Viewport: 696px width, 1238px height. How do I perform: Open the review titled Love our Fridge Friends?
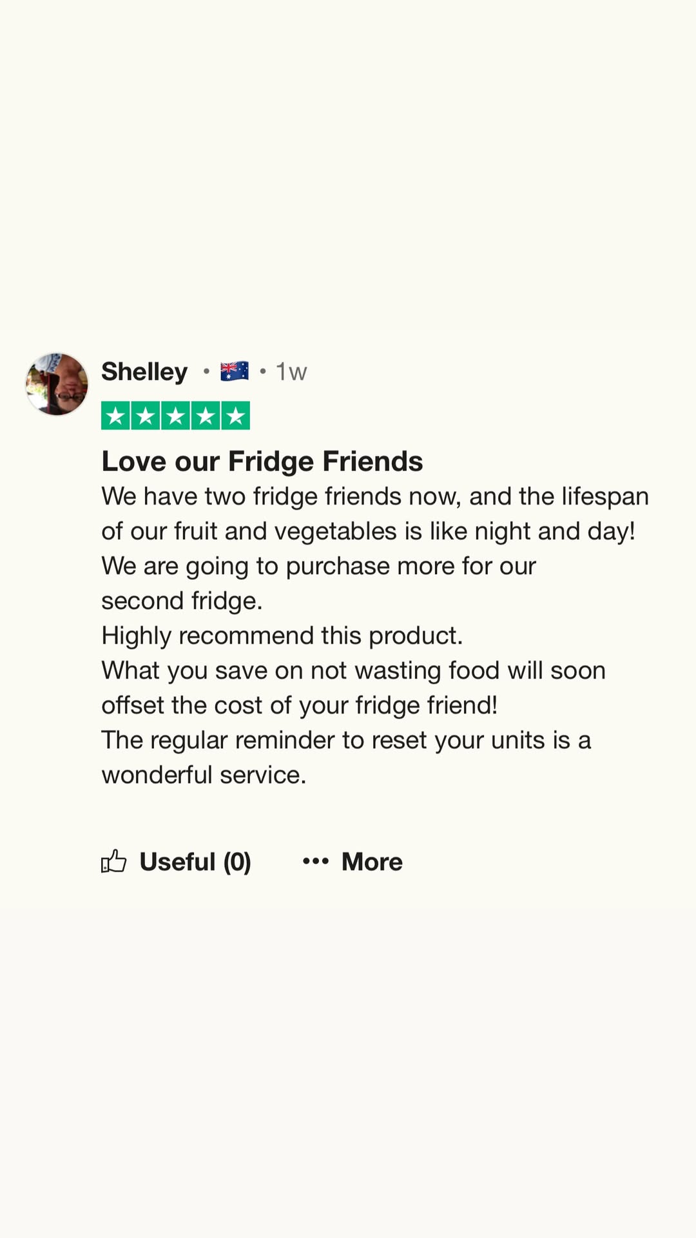click(x=262, y=461)
